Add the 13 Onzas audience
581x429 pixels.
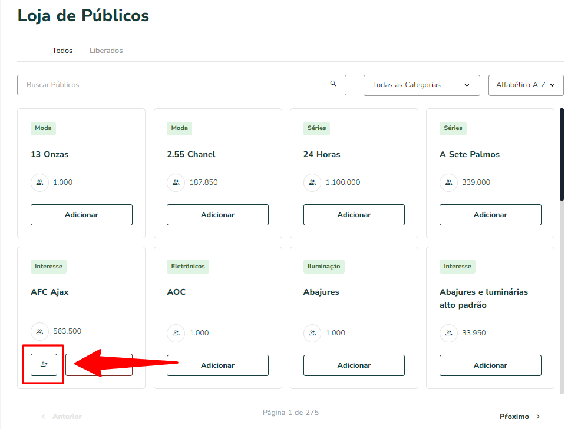click(81, 215)
